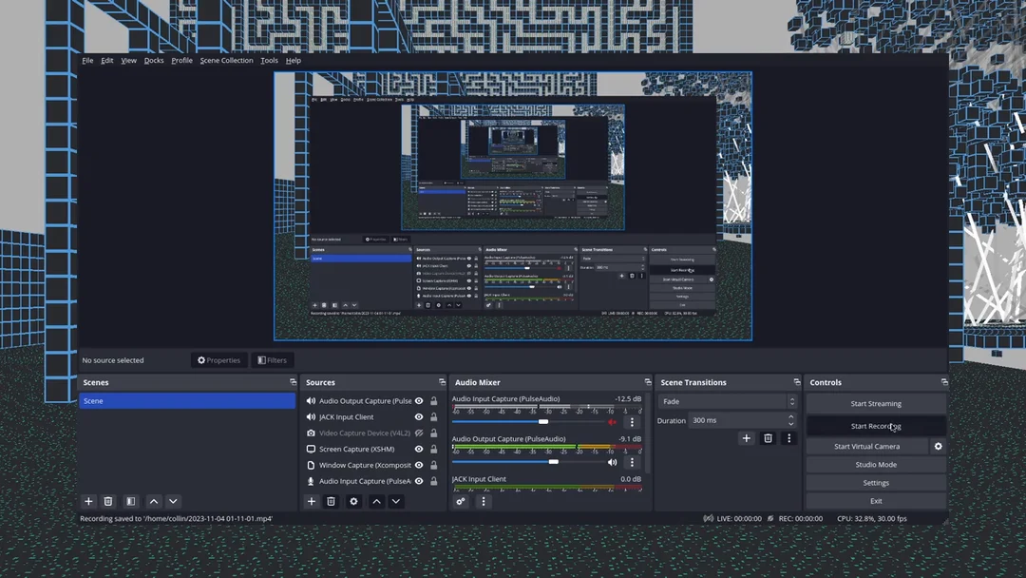This screenshot has width=1026, height=578.
Task: Move selected source up with arrow icon
Action: (x=376, y=501)
